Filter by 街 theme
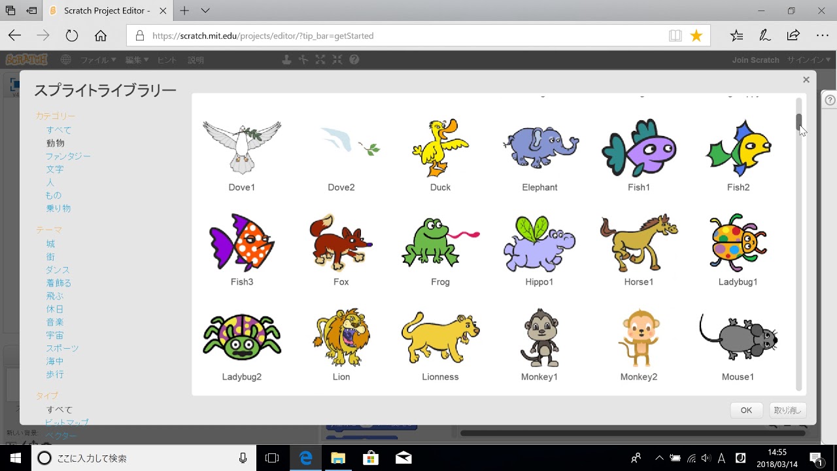837x471 pixels. point(50,257)
